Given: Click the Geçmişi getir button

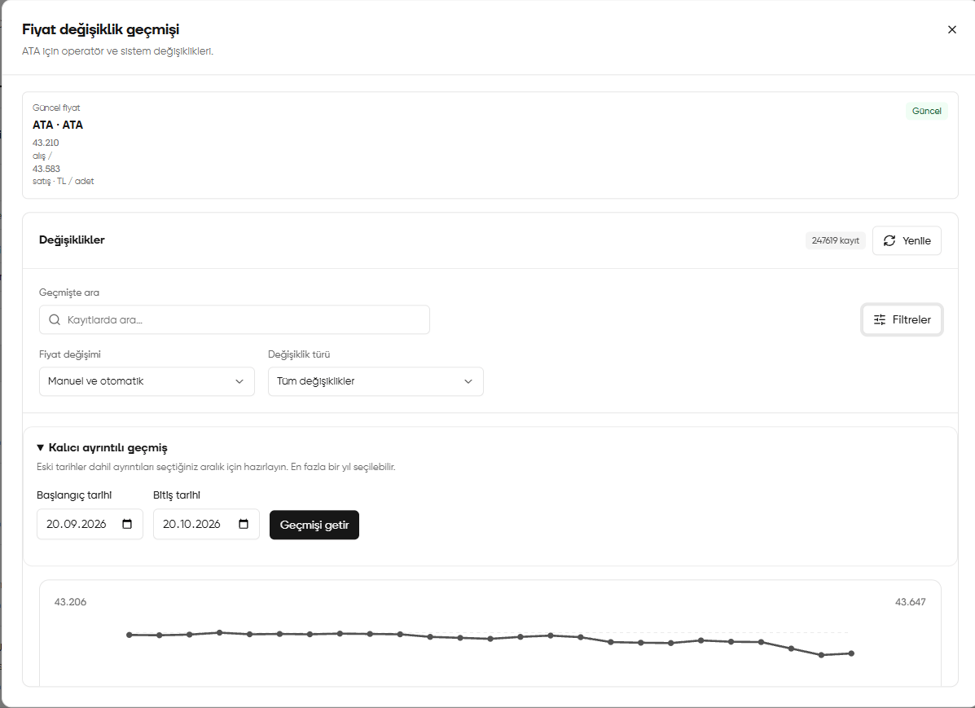Looking at the screenshot, I should point(314,525).
